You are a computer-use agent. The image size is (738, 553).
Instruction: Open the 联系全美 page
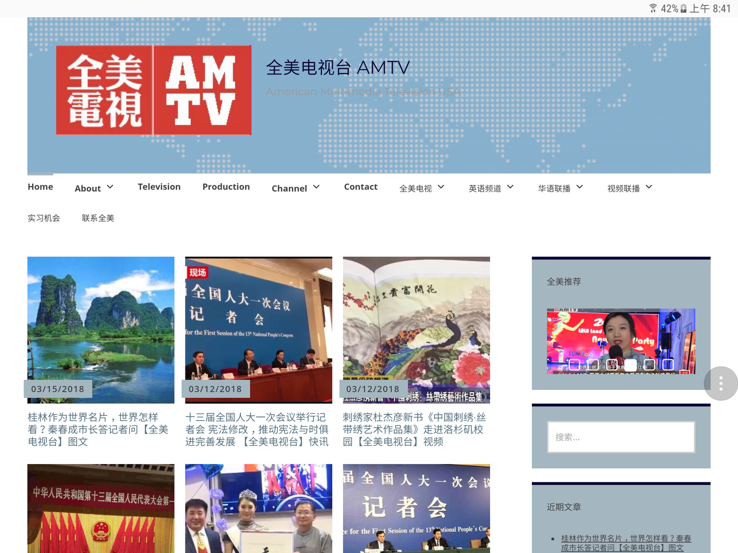[98, 218]
